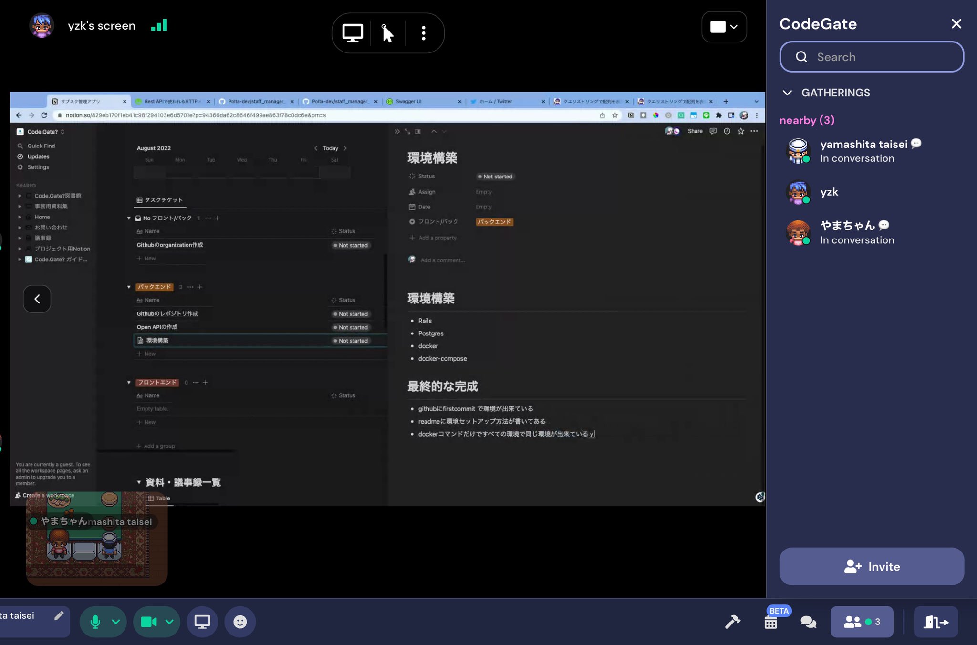Open the build hammer tool

click(x=733, y=622)
